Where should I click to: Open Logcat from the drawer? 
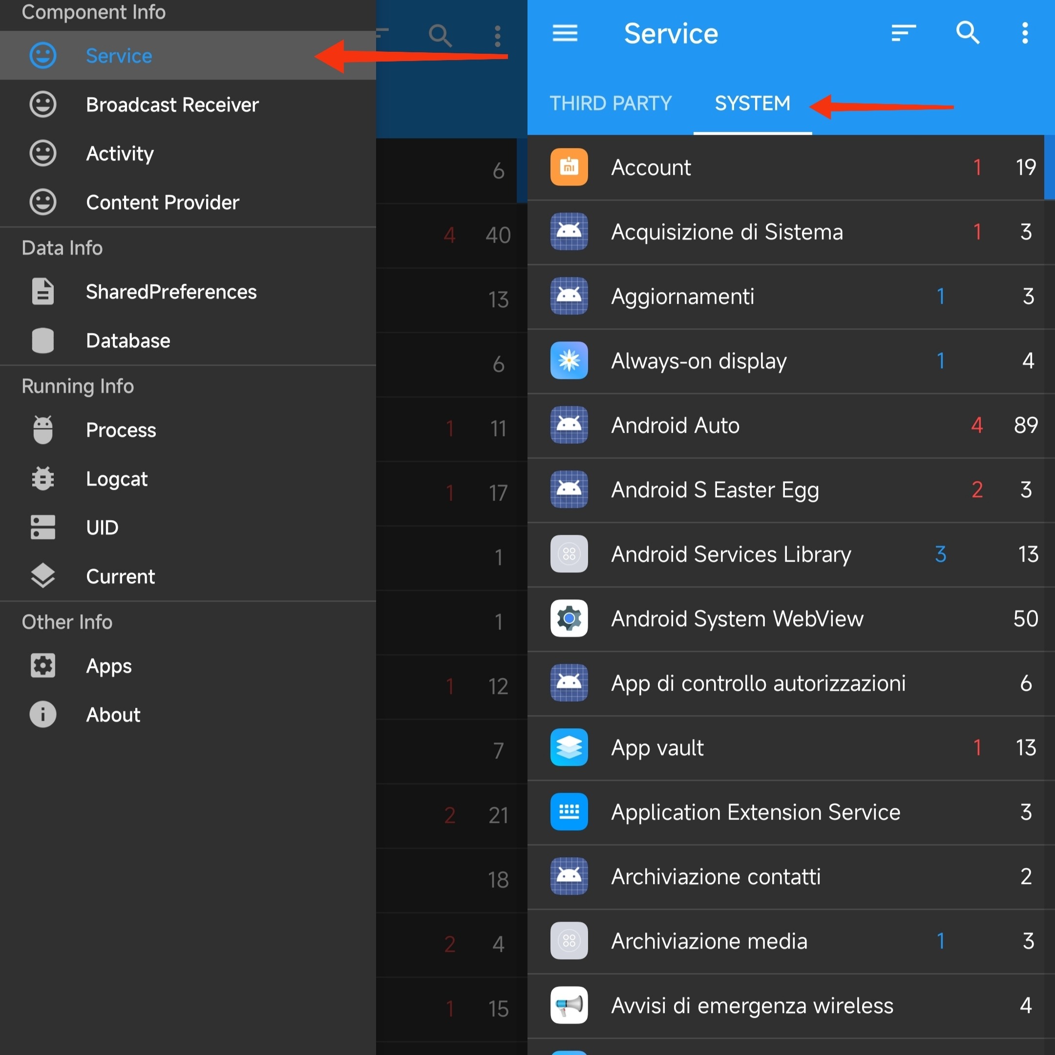point(116,479)
